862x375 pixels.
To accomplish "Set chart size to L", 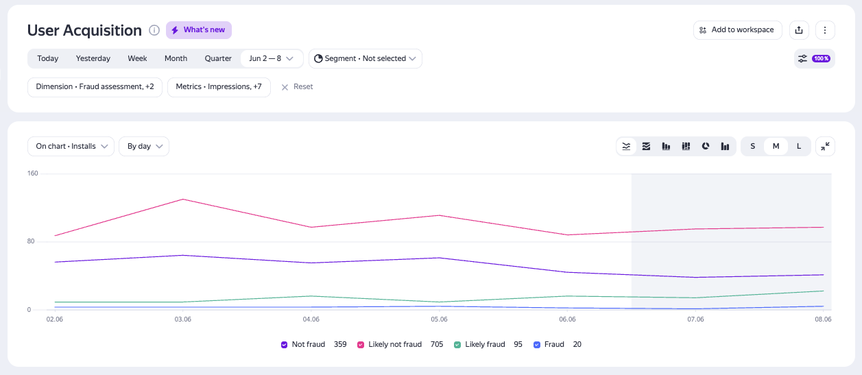I will pyautogui.click(x=798, y=146).
